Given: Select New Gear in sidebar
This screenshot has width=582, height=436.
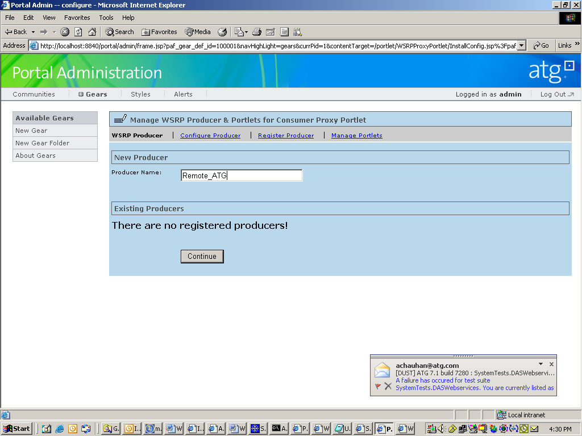Looking at the screenshot, I should [55, 131].
